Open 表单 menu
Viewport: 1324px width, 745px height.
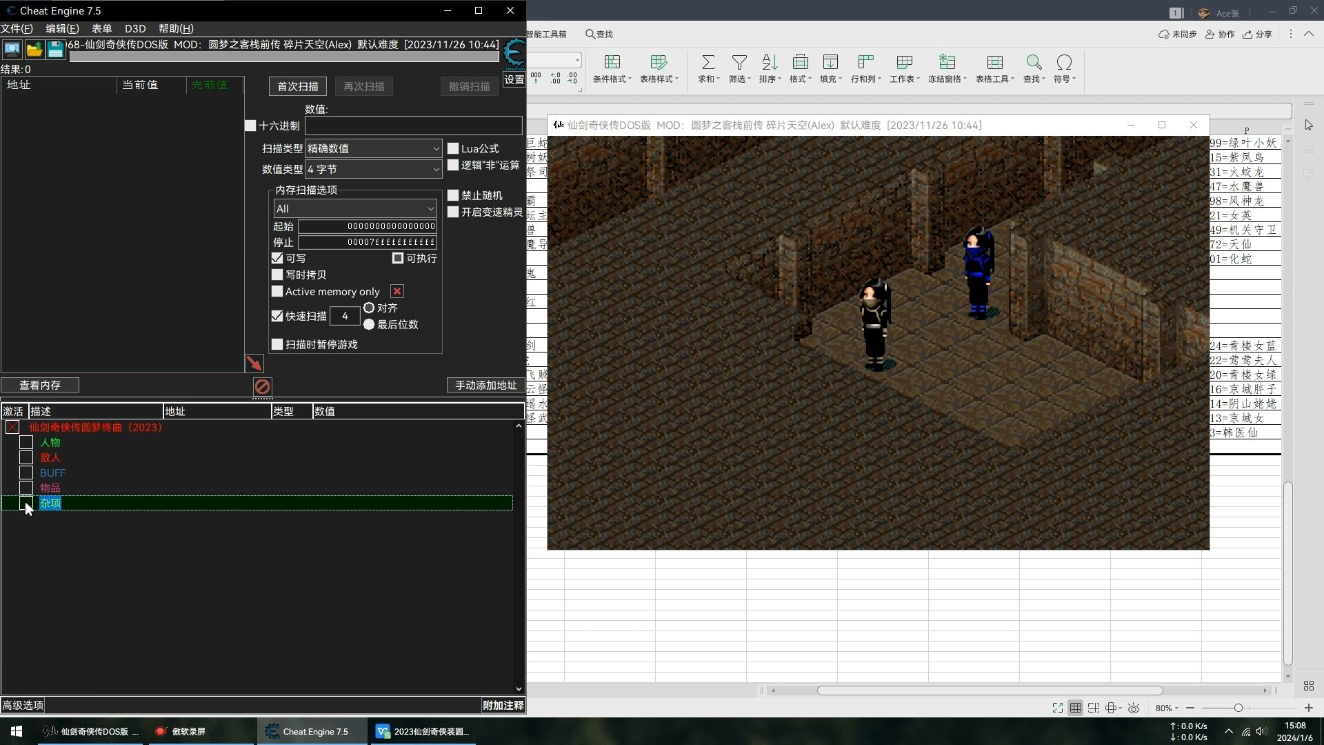(101, 28)
